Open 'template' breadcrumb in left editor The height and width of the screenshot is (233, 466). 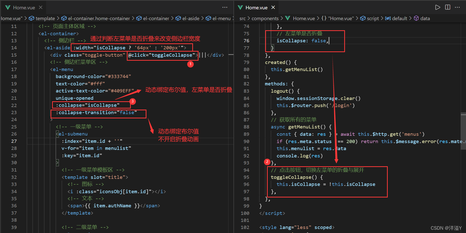click(45, 18)
